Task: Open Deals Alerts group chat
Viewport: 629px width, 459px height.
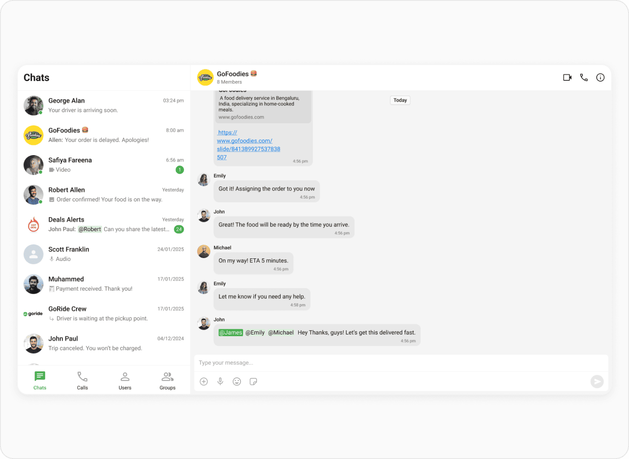Action: click(x=104, y=224)
